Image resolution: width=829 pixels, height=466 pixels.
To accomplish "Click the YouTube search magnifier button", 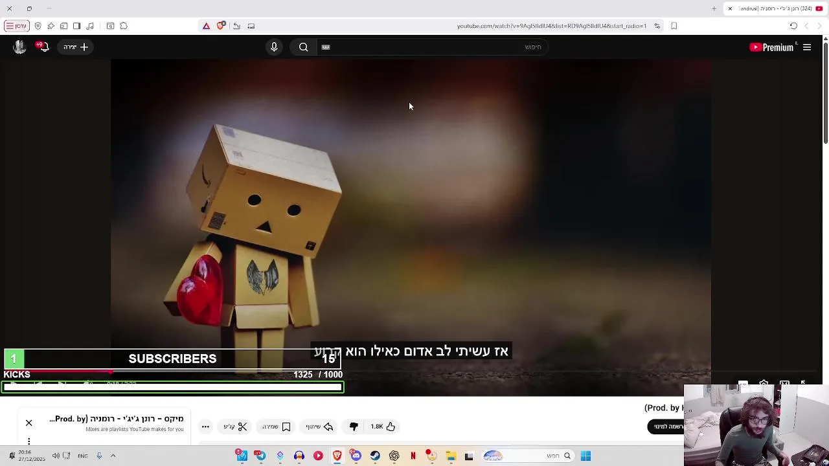I will tap(303, 47).
